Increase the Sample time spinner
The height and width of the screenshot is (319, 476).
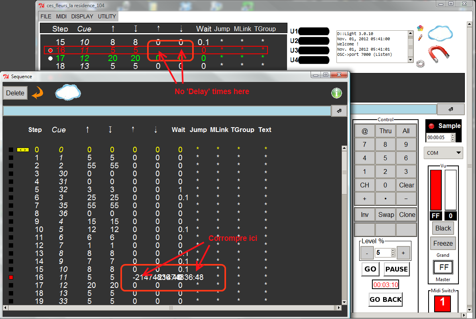pos(452,135)
